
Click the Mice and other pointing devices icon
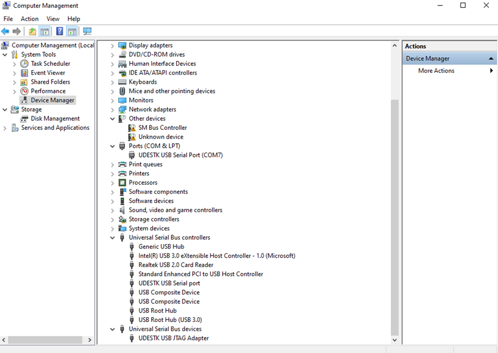tap(122, 91)
